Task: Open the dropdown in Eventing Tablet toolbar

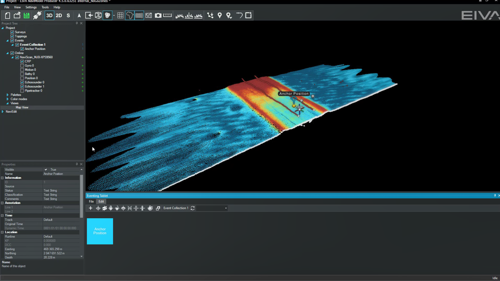Action: click(226, 208)
